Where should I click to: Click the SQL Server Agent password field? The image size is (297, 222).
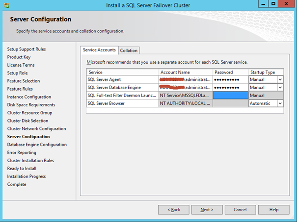(x=230, y=79)
